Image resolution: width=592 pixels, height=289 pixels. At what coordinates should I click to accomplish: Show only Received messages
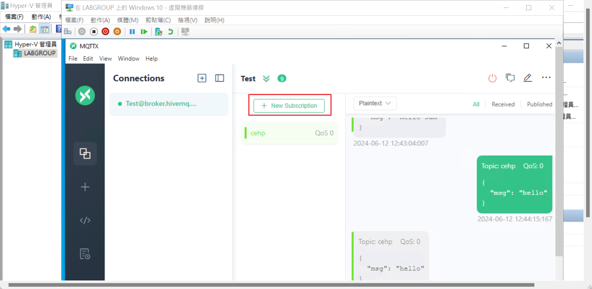[x=503, y=104]
